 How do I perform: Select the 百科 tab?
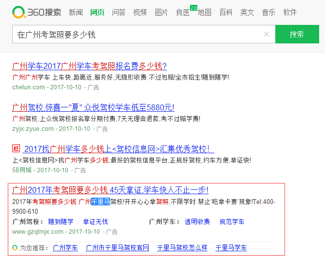pyautogui.click(x=226, y=12)
